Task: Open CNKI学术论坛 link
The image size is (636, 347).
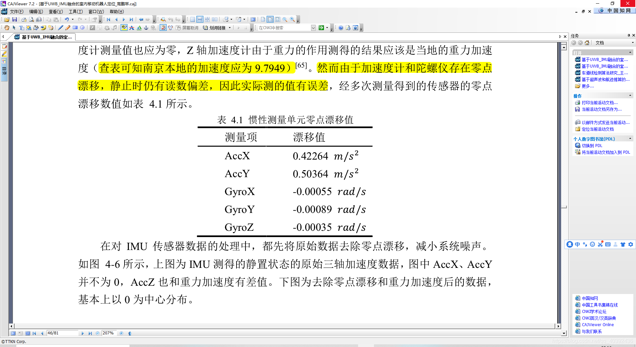Action: 594,312
